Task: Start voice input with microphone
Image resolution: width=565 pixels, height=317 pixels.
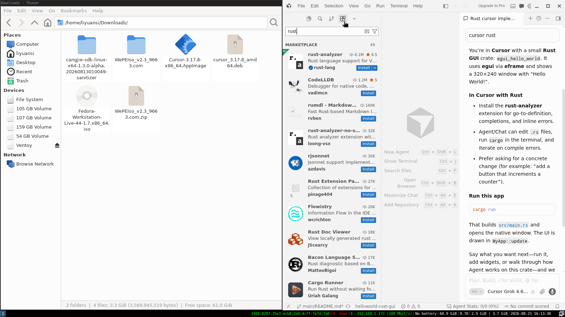Action: tap(552, 292)
